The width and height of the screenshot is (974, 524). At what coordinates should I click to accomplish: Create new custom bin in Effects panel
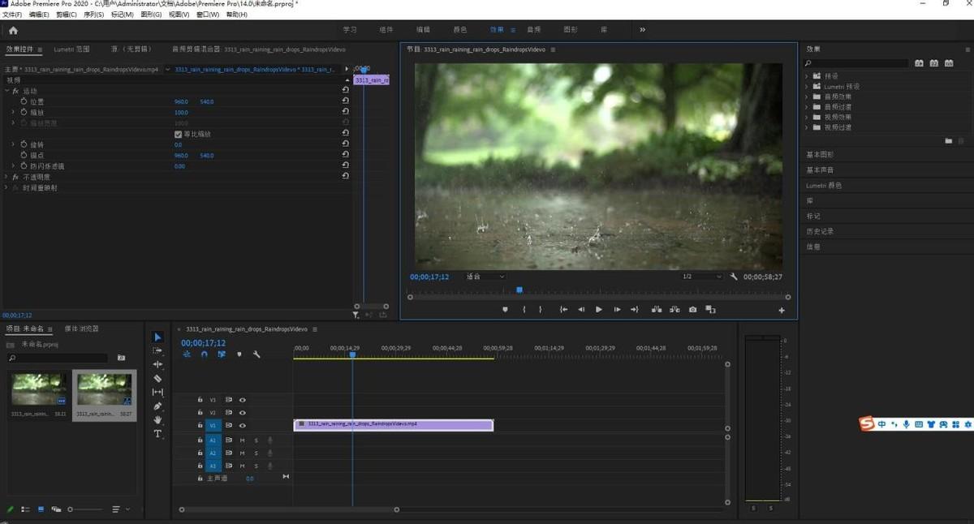click(x=948, y=141)
